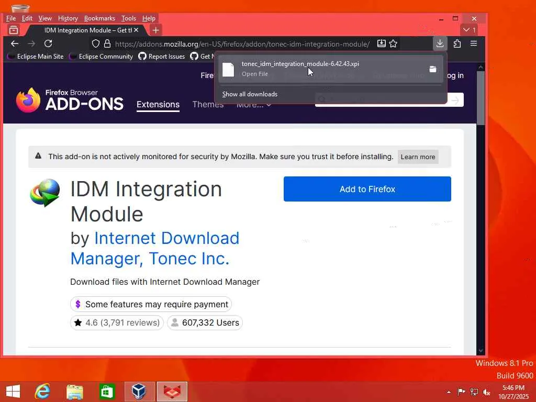Click the install page icon in address bar
The image size is (536, 402).
coord(381,44)
